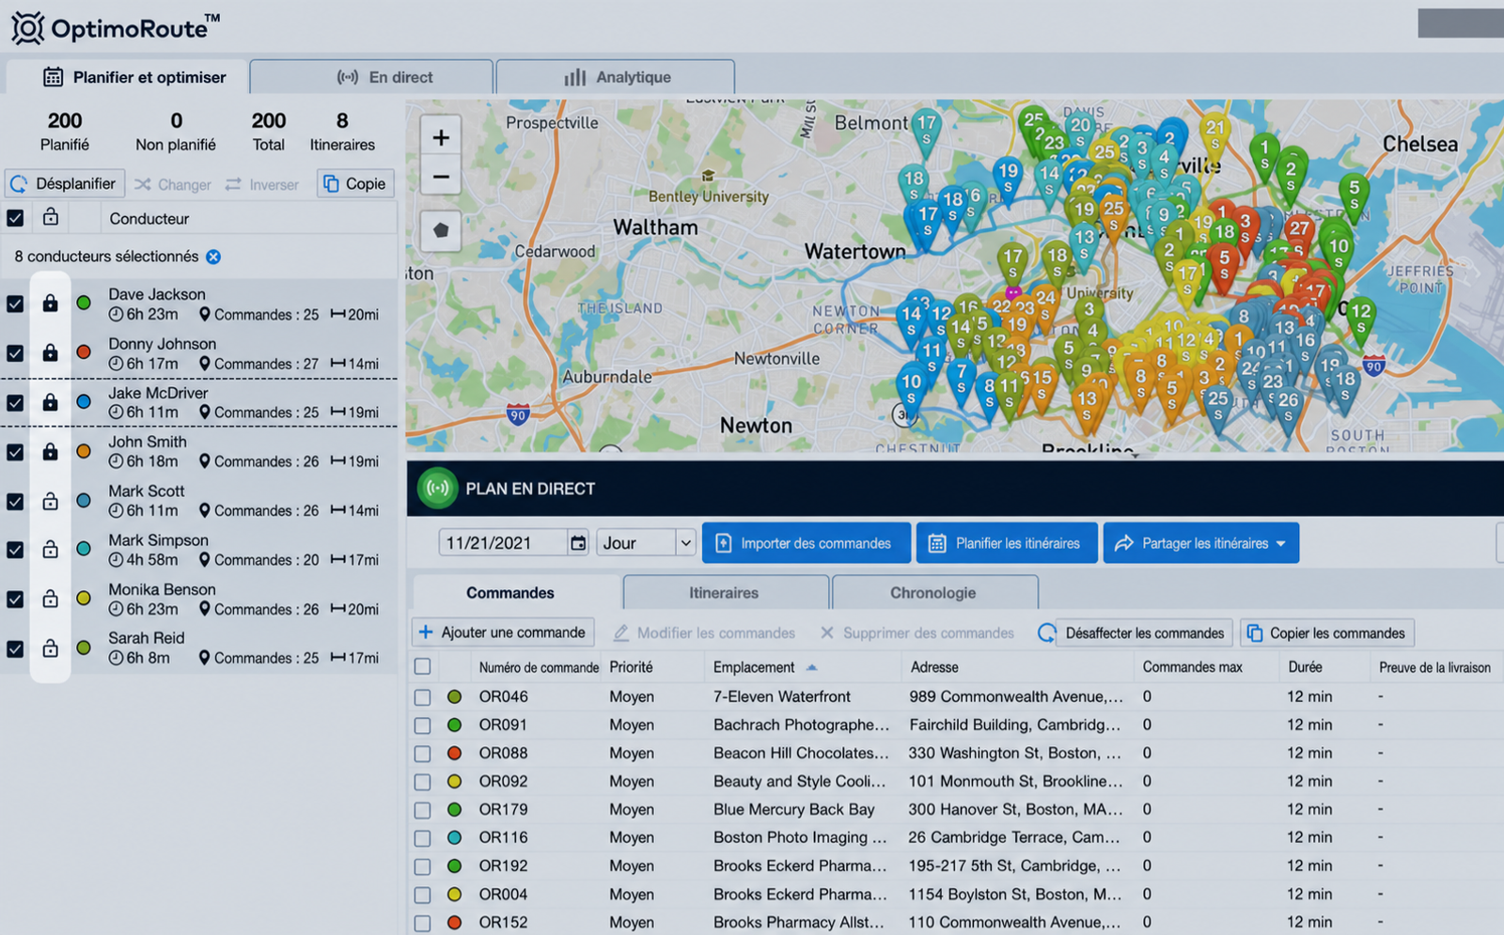Select all orders with header checkbox

click(x=423, y=666)
